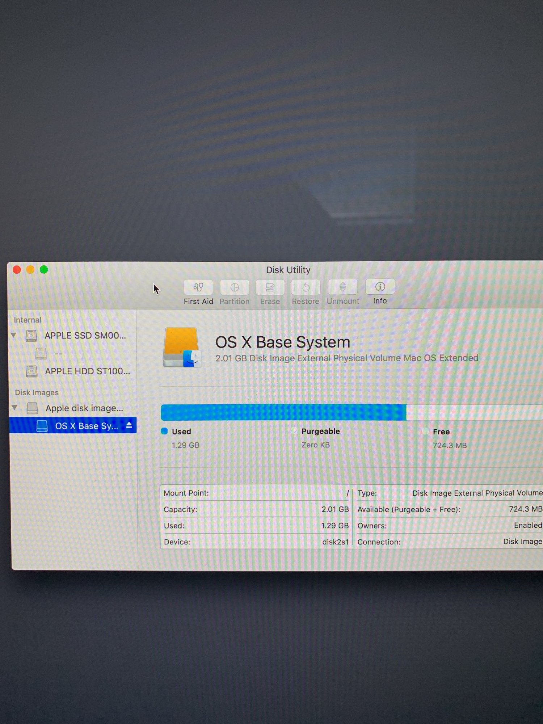Click the APPLE HDD drive icon in sidebar
This screenshot has width=543, height=724.
(32, 371)
